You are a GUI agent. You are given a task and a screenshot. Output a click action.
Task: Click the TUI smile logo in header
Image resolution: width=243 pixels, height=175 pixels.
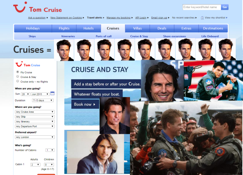click(20, 7)
